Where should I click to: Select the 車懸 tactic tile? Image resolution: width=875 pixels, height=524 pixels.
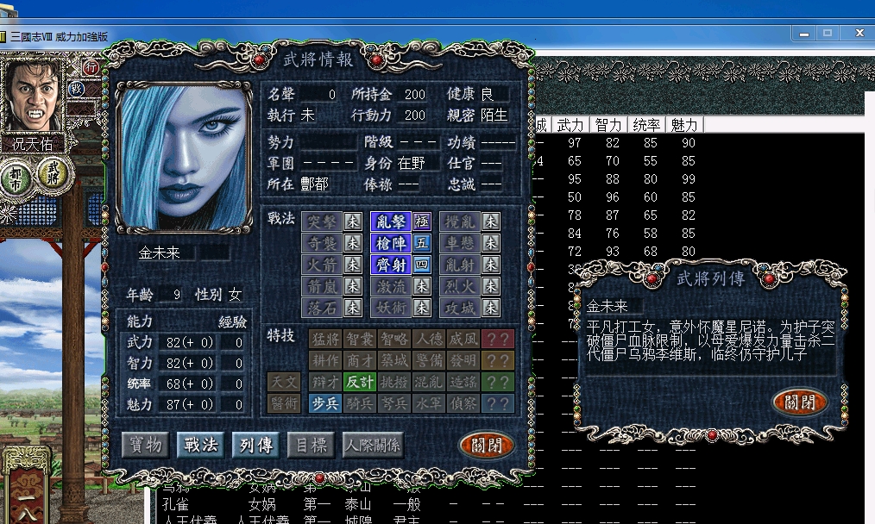[461, 243]
